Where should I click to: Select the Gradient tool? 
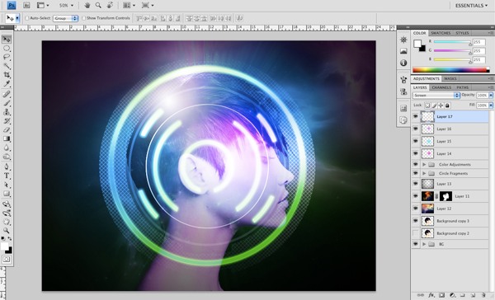pyautogui.click(x=7, y=138)
